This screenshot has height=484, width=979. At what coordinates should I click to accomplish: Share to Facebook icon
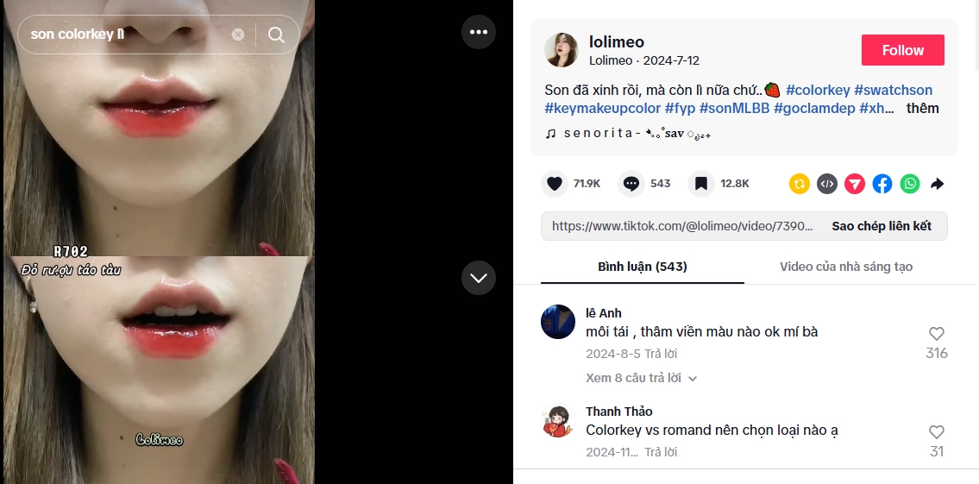[x=882, y=184]
